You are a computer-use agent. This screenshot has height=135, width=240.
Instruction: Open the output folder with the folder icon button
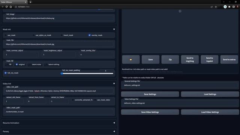click(131, 60)
